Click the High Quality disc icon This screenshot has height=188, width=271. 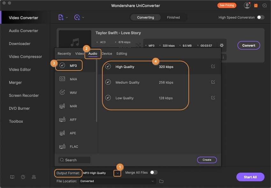point(108,66)
